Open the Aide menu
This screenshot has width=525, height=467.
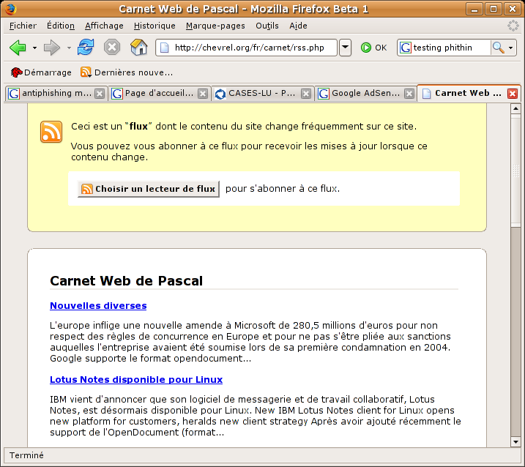pos(298,26)
